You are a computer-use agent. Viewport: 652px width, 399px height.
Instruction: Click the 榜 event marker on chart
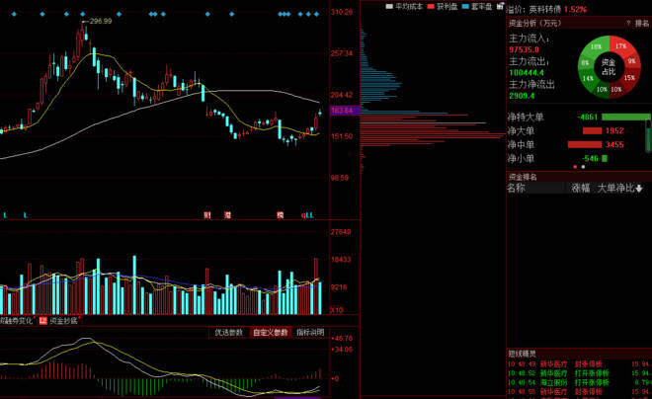[x=281, y=215]
